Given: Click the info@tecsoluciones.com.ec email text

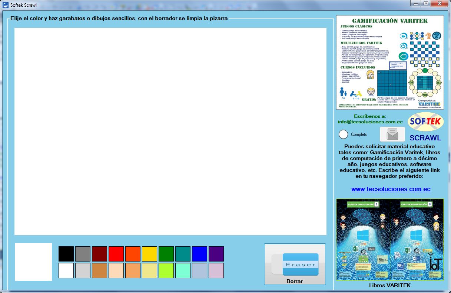Looking at the screenshot, I should click(370, 121).
